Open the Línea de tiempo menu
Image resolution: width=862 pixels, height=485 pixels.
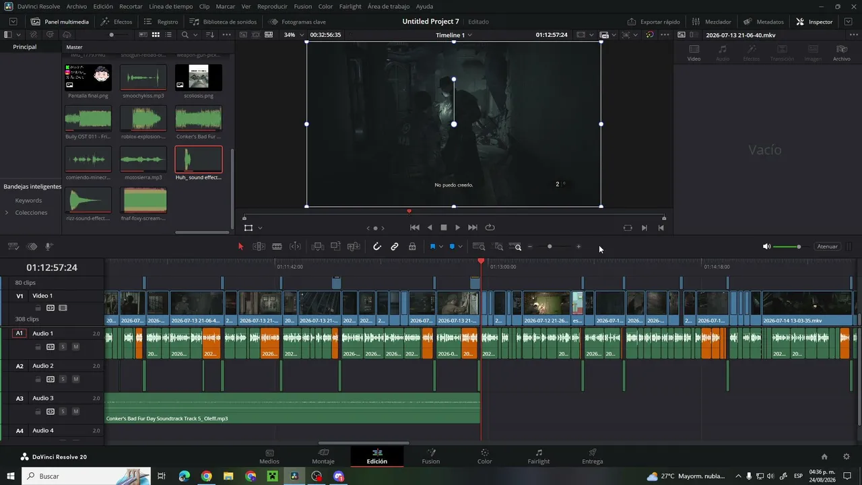pyautogui.click(x=170, y=6)
